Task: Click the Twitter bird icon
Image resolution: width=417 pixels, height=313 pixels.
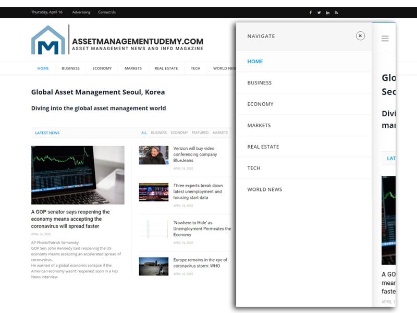Action: click(x=319, y=13)
